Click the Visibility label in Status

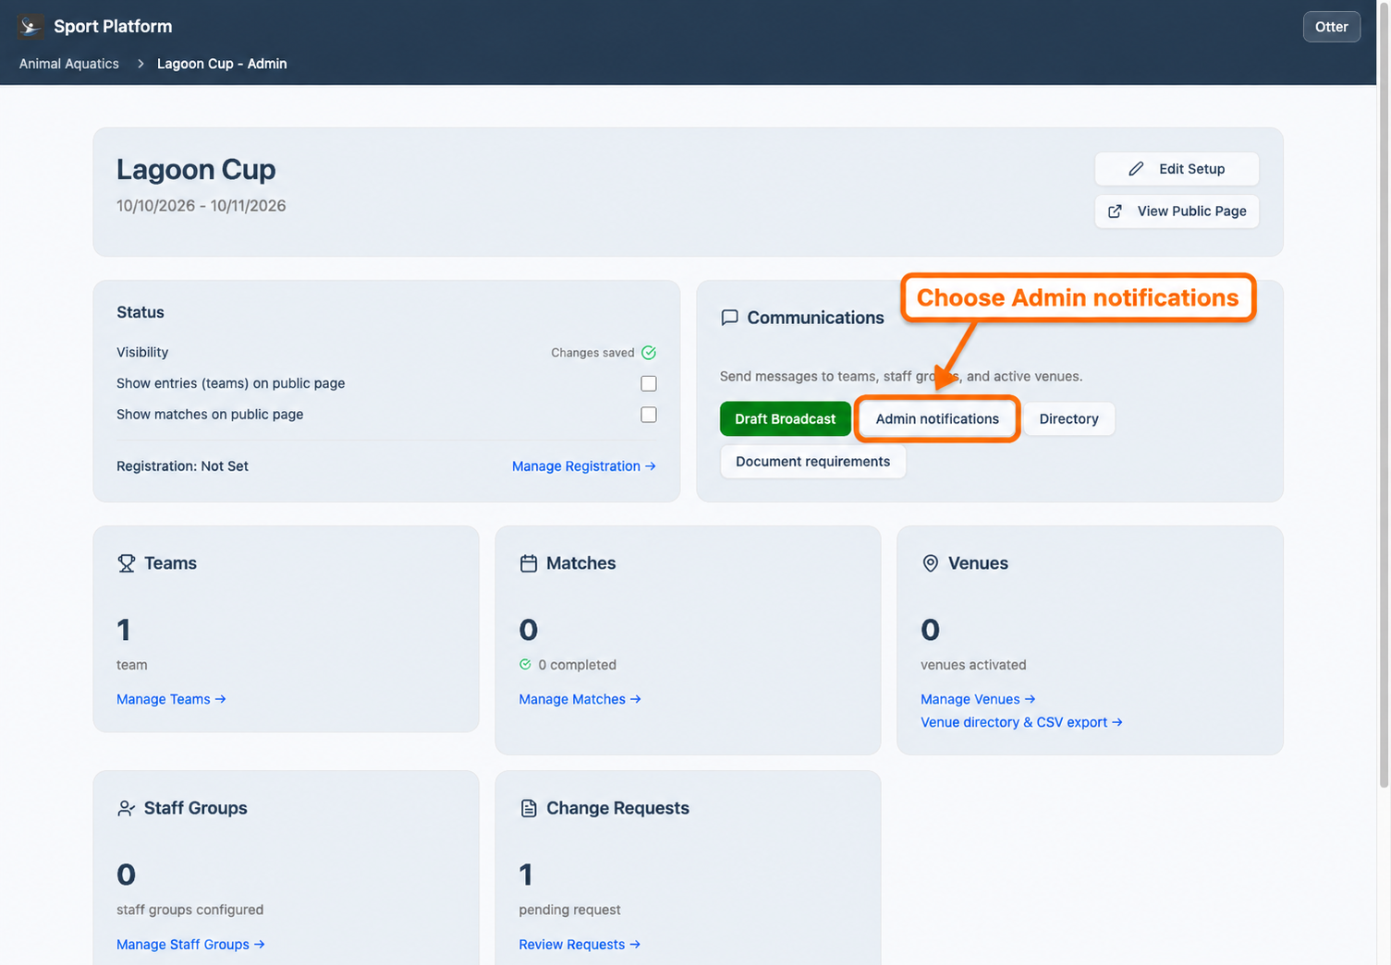coord(142,353)
